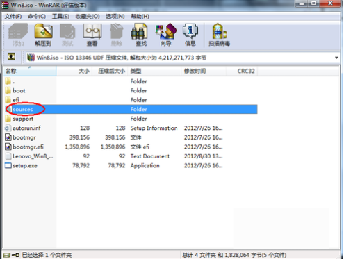The image size is (344, 259).
Task: Click the support folder icon
Action: [8, 119]
